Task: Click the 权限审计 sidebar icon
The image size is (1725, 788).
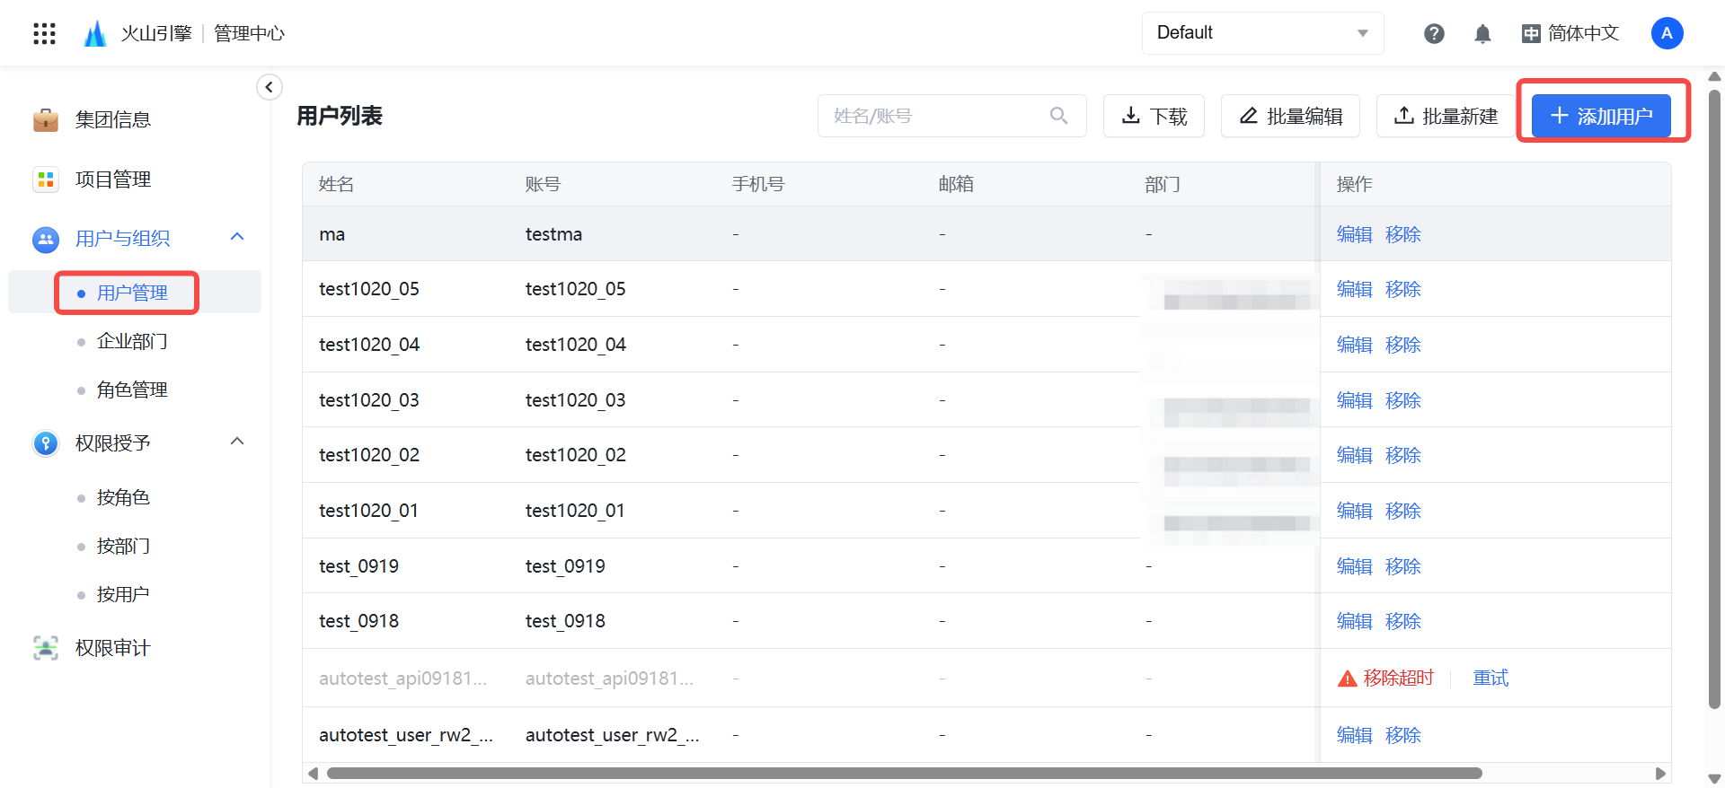Action: (45, 647)
